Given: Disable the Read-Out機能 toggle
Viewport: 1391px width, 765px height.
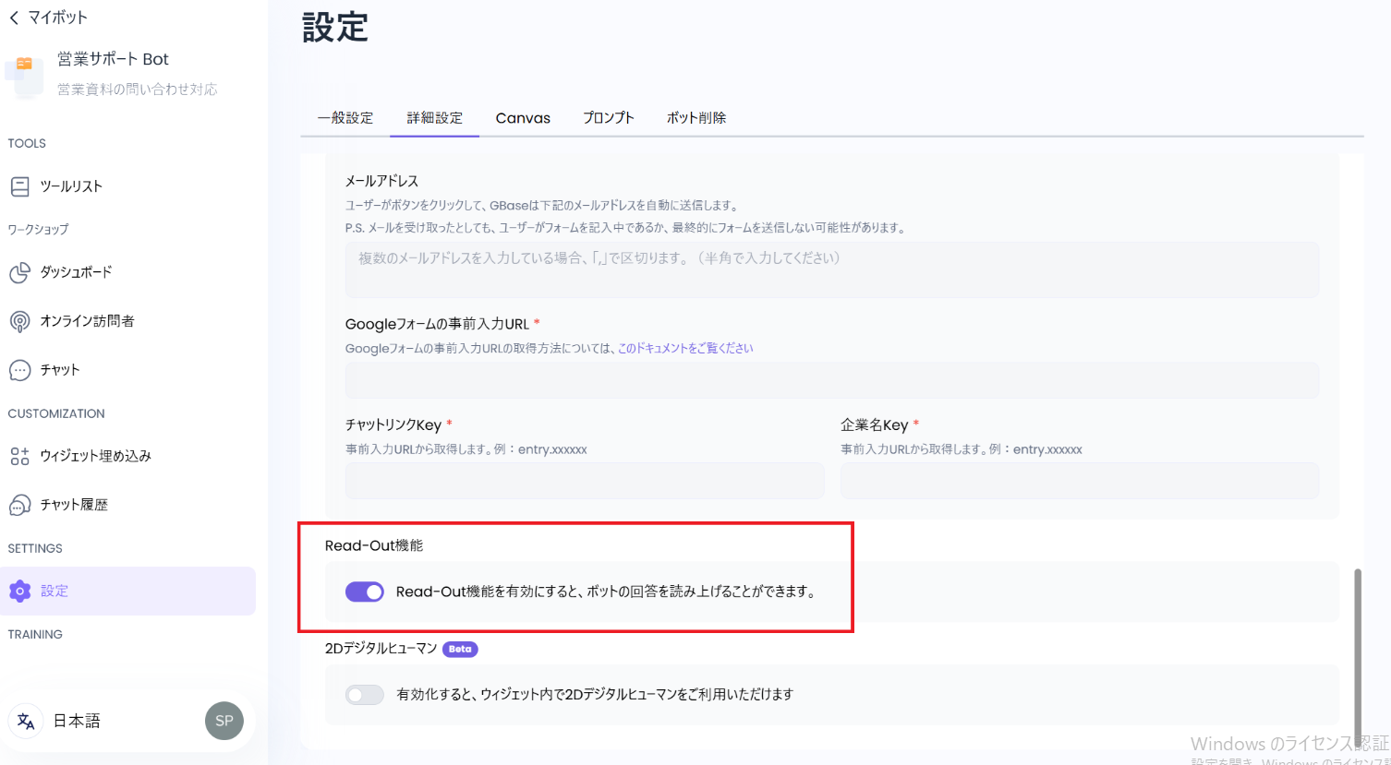Looking at the screenshot, I should coord(365,592).
